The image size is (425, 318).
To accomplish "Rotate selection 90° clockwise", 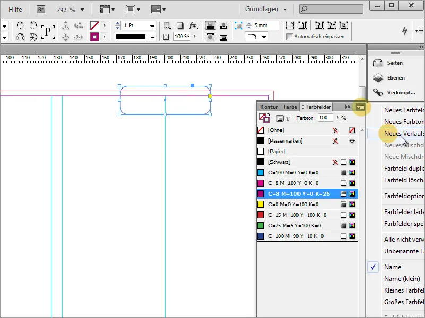I will pyautogui.click(x=20, y=25).
